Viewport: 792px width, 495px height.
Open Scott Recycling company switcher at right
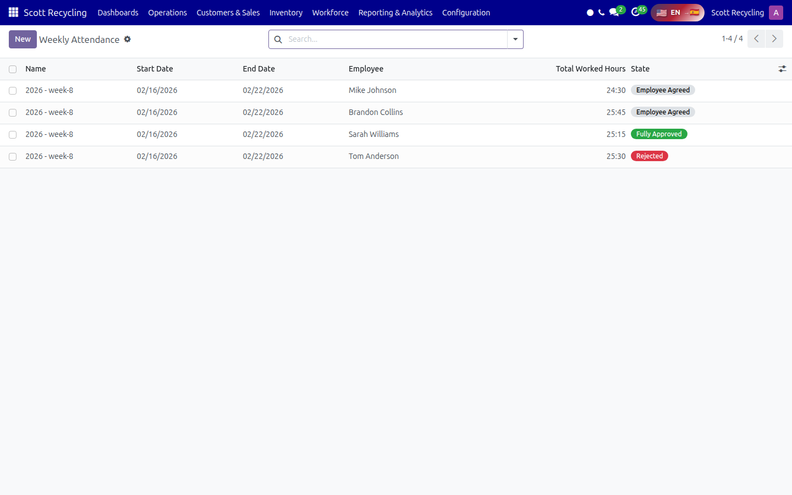point(738,13)
